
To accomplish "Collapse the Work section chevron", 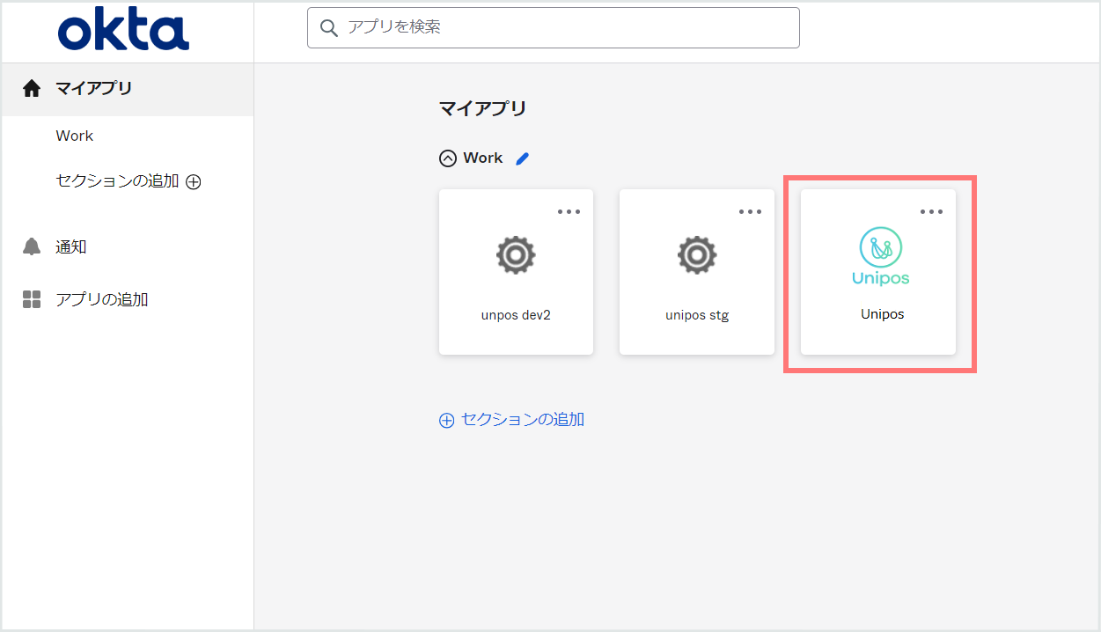I will click(448, 158).
